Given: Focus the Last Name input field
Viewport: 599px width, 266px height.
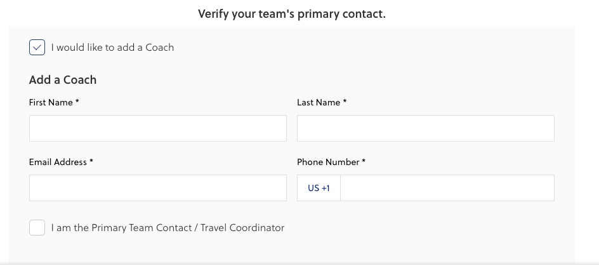Looking at the screenshot, I should point(425,128).
